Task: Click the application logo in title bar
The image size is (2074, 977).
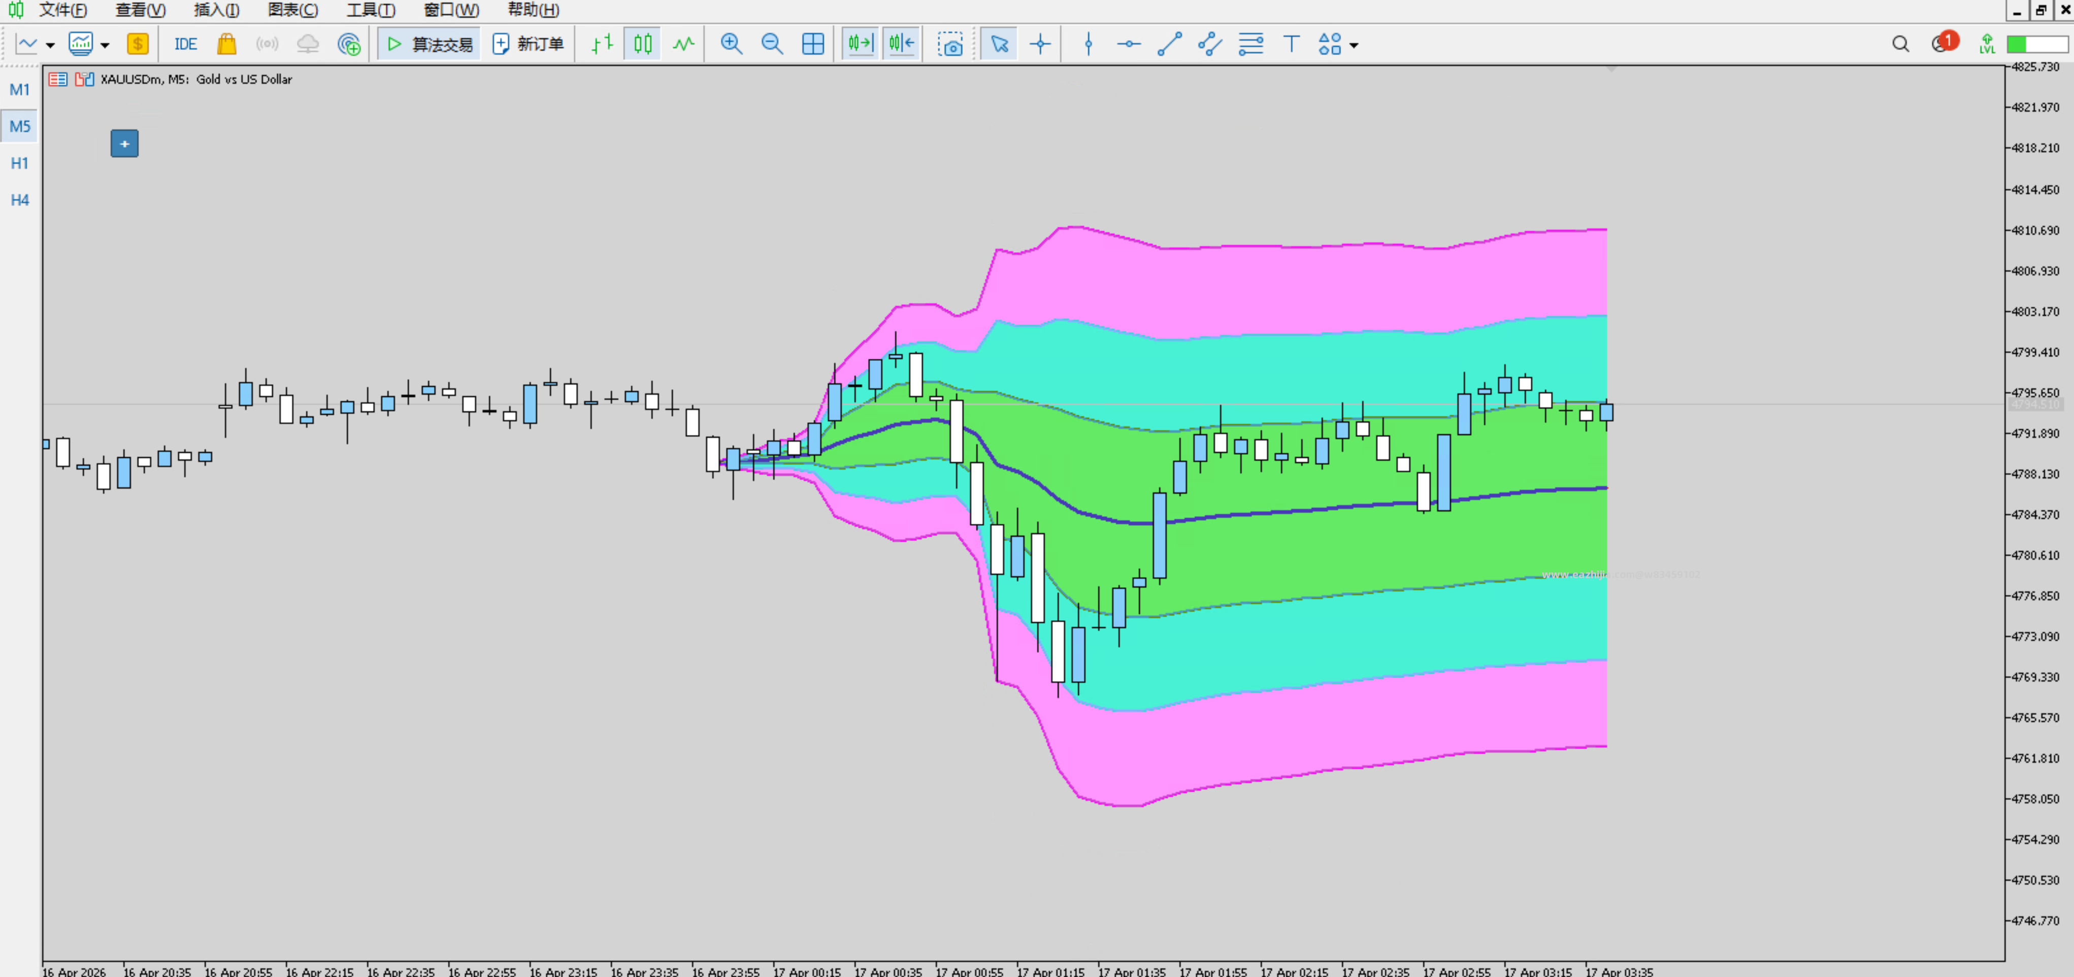Action: click(x=15, y=10)
